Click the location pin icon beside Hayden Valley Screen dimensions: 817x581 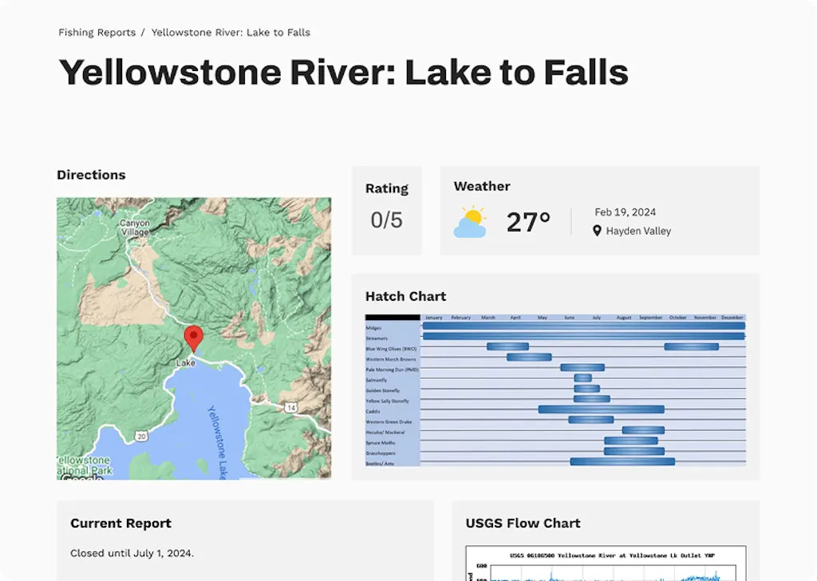tap(597, 231)
